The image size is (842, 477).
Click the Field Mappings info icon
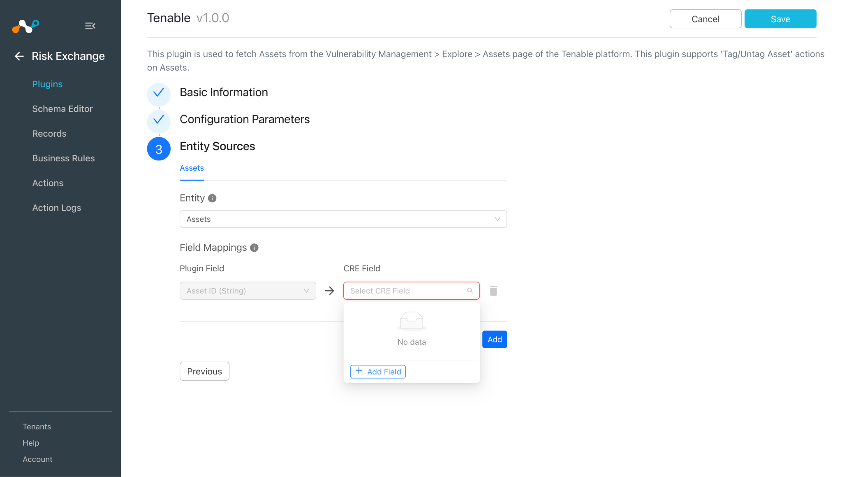point(254,248)
